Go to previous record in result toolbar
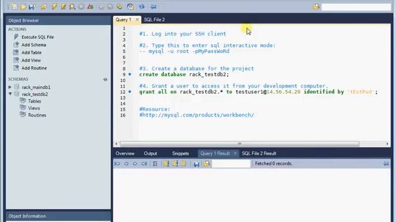Image resolution: width=395 pixels, height=222 pixels. (126, 164)
